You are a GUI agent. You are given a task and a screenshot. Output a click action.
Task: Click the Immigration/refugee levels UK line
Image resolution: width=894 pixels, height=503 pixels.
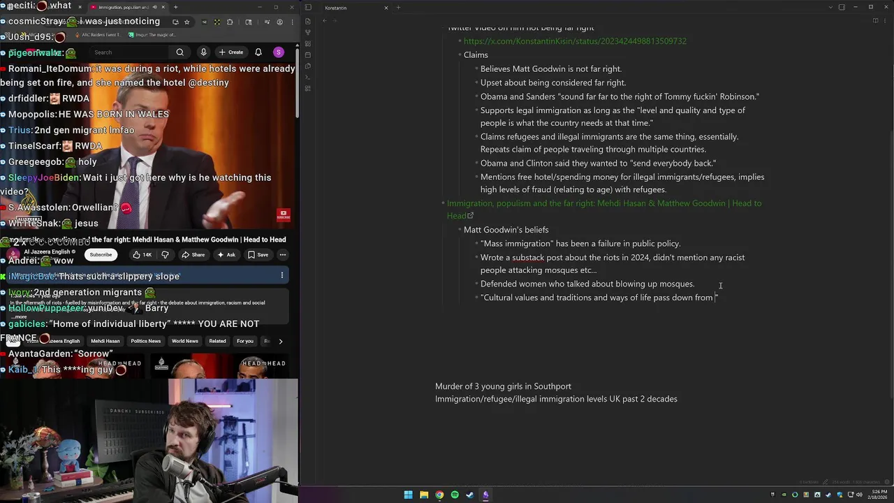[556, 399]
